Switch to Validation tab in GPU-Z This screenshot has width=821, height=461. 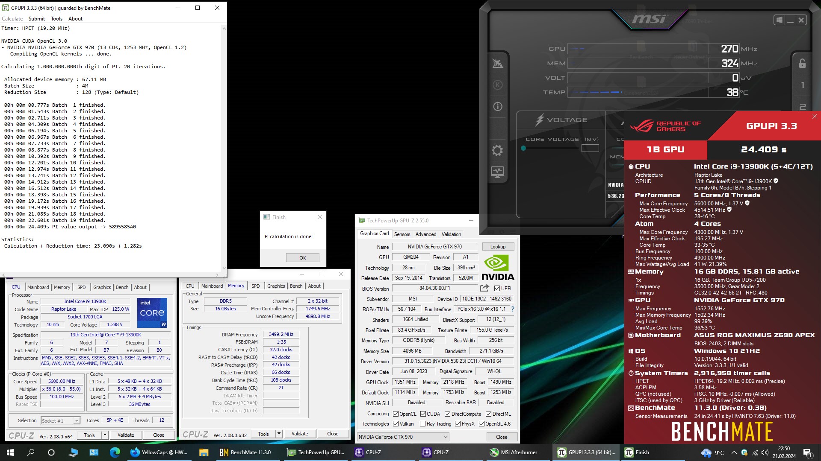(451, 234)
